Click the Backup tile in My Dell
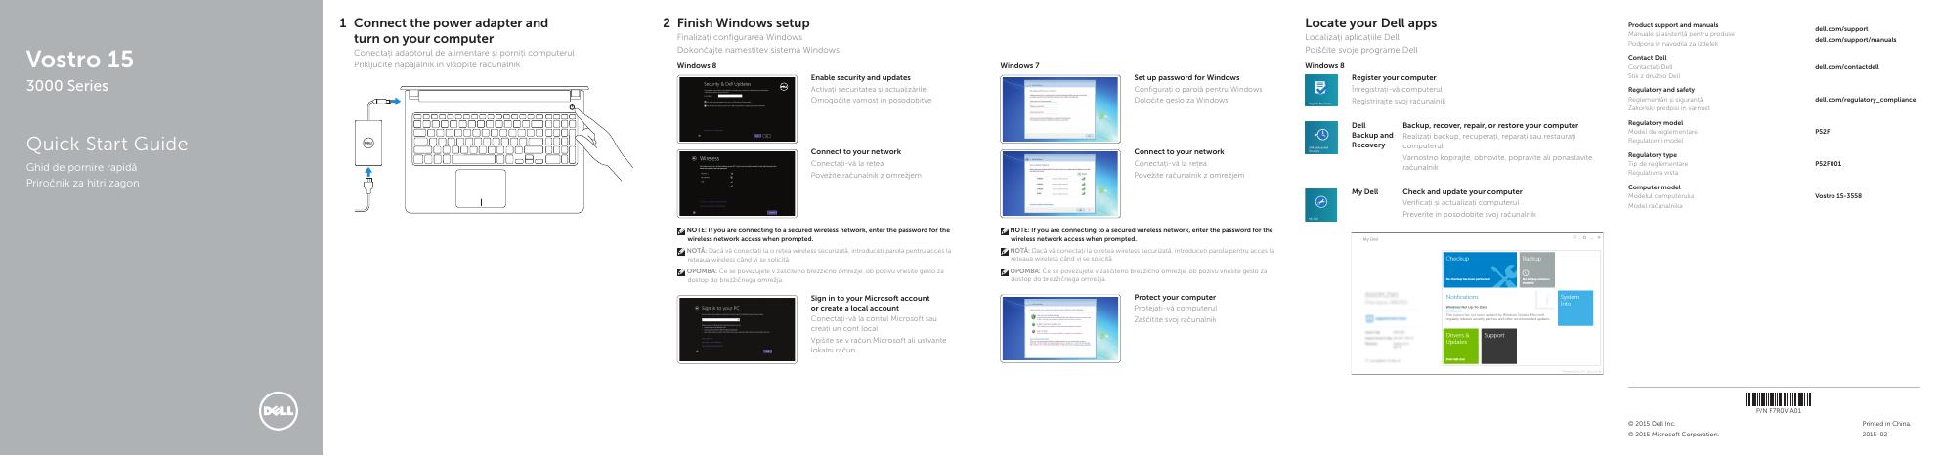This screenshot has width=1940, height=456. click(1537, 269)
